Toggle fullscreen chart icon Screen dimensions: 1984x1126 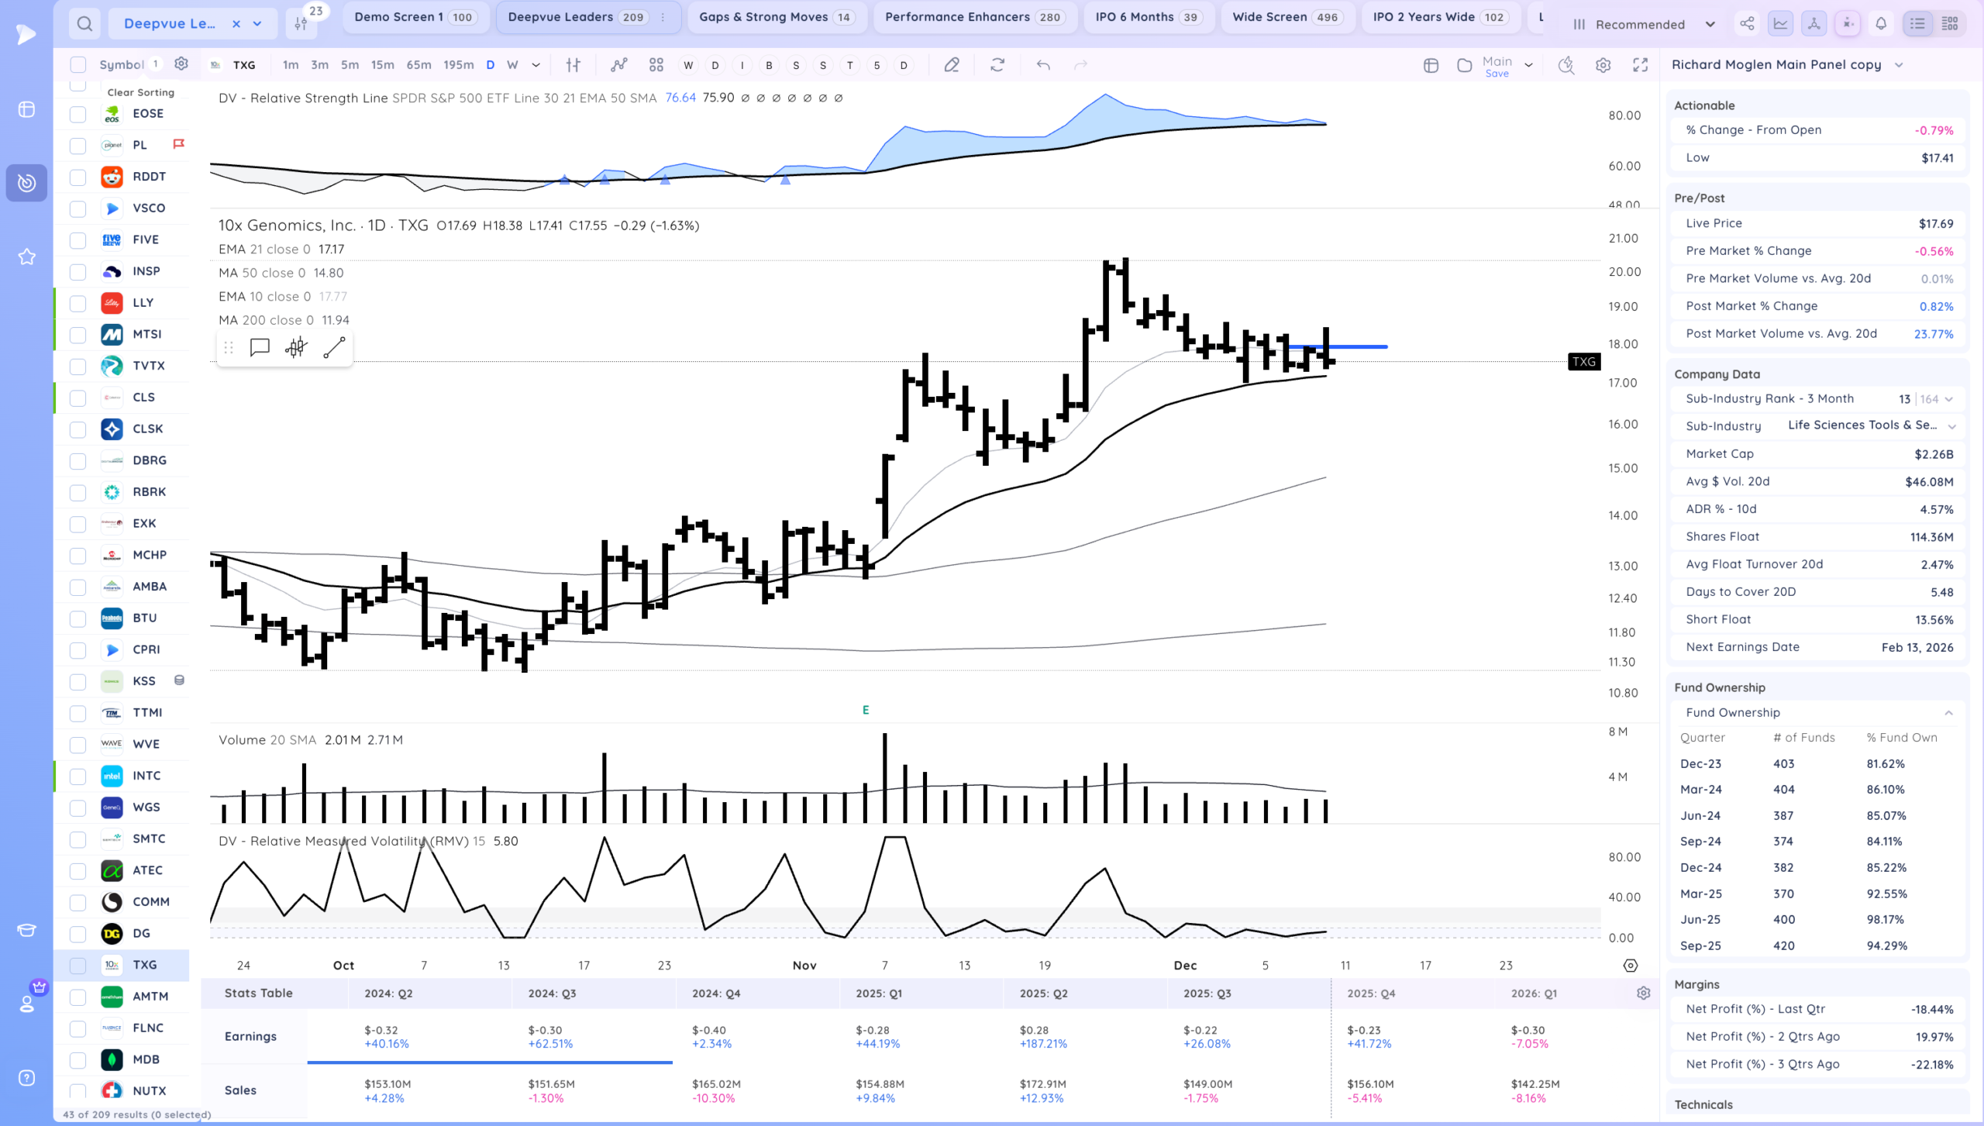1640,65
